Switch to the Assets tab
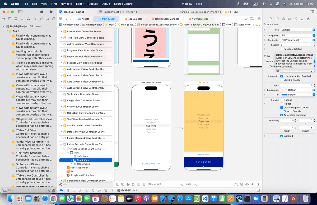The height and width of the screenshot is (205, 317). [83, 19]
